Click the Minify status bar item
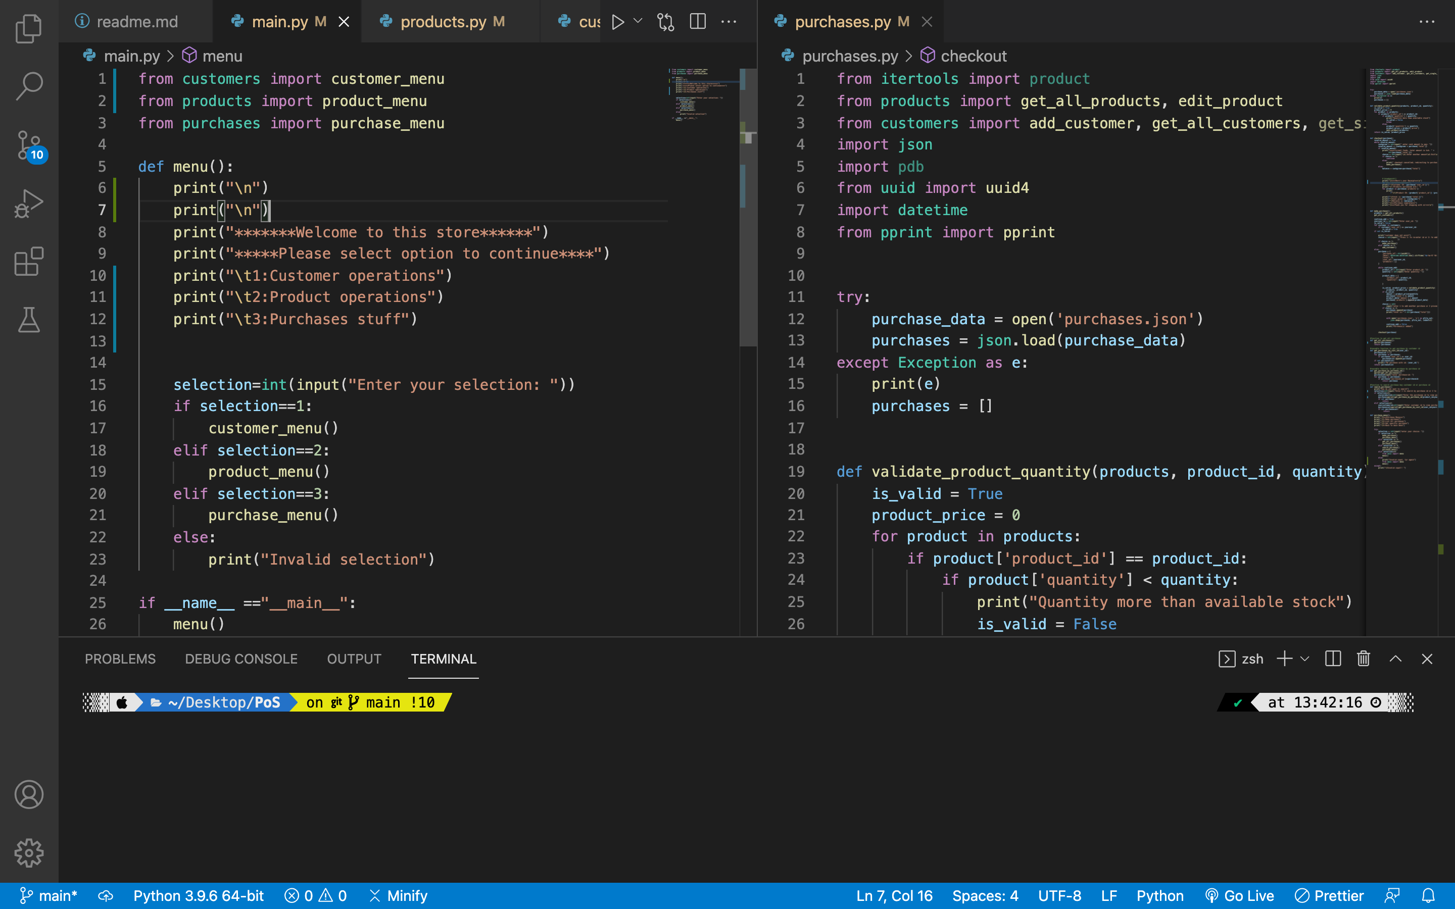Screen dimensions: 1455x909 (398, 896)
